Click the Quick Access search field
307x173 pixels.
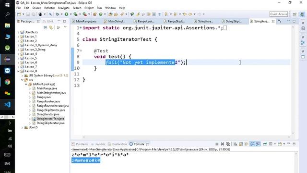(279, 14)
